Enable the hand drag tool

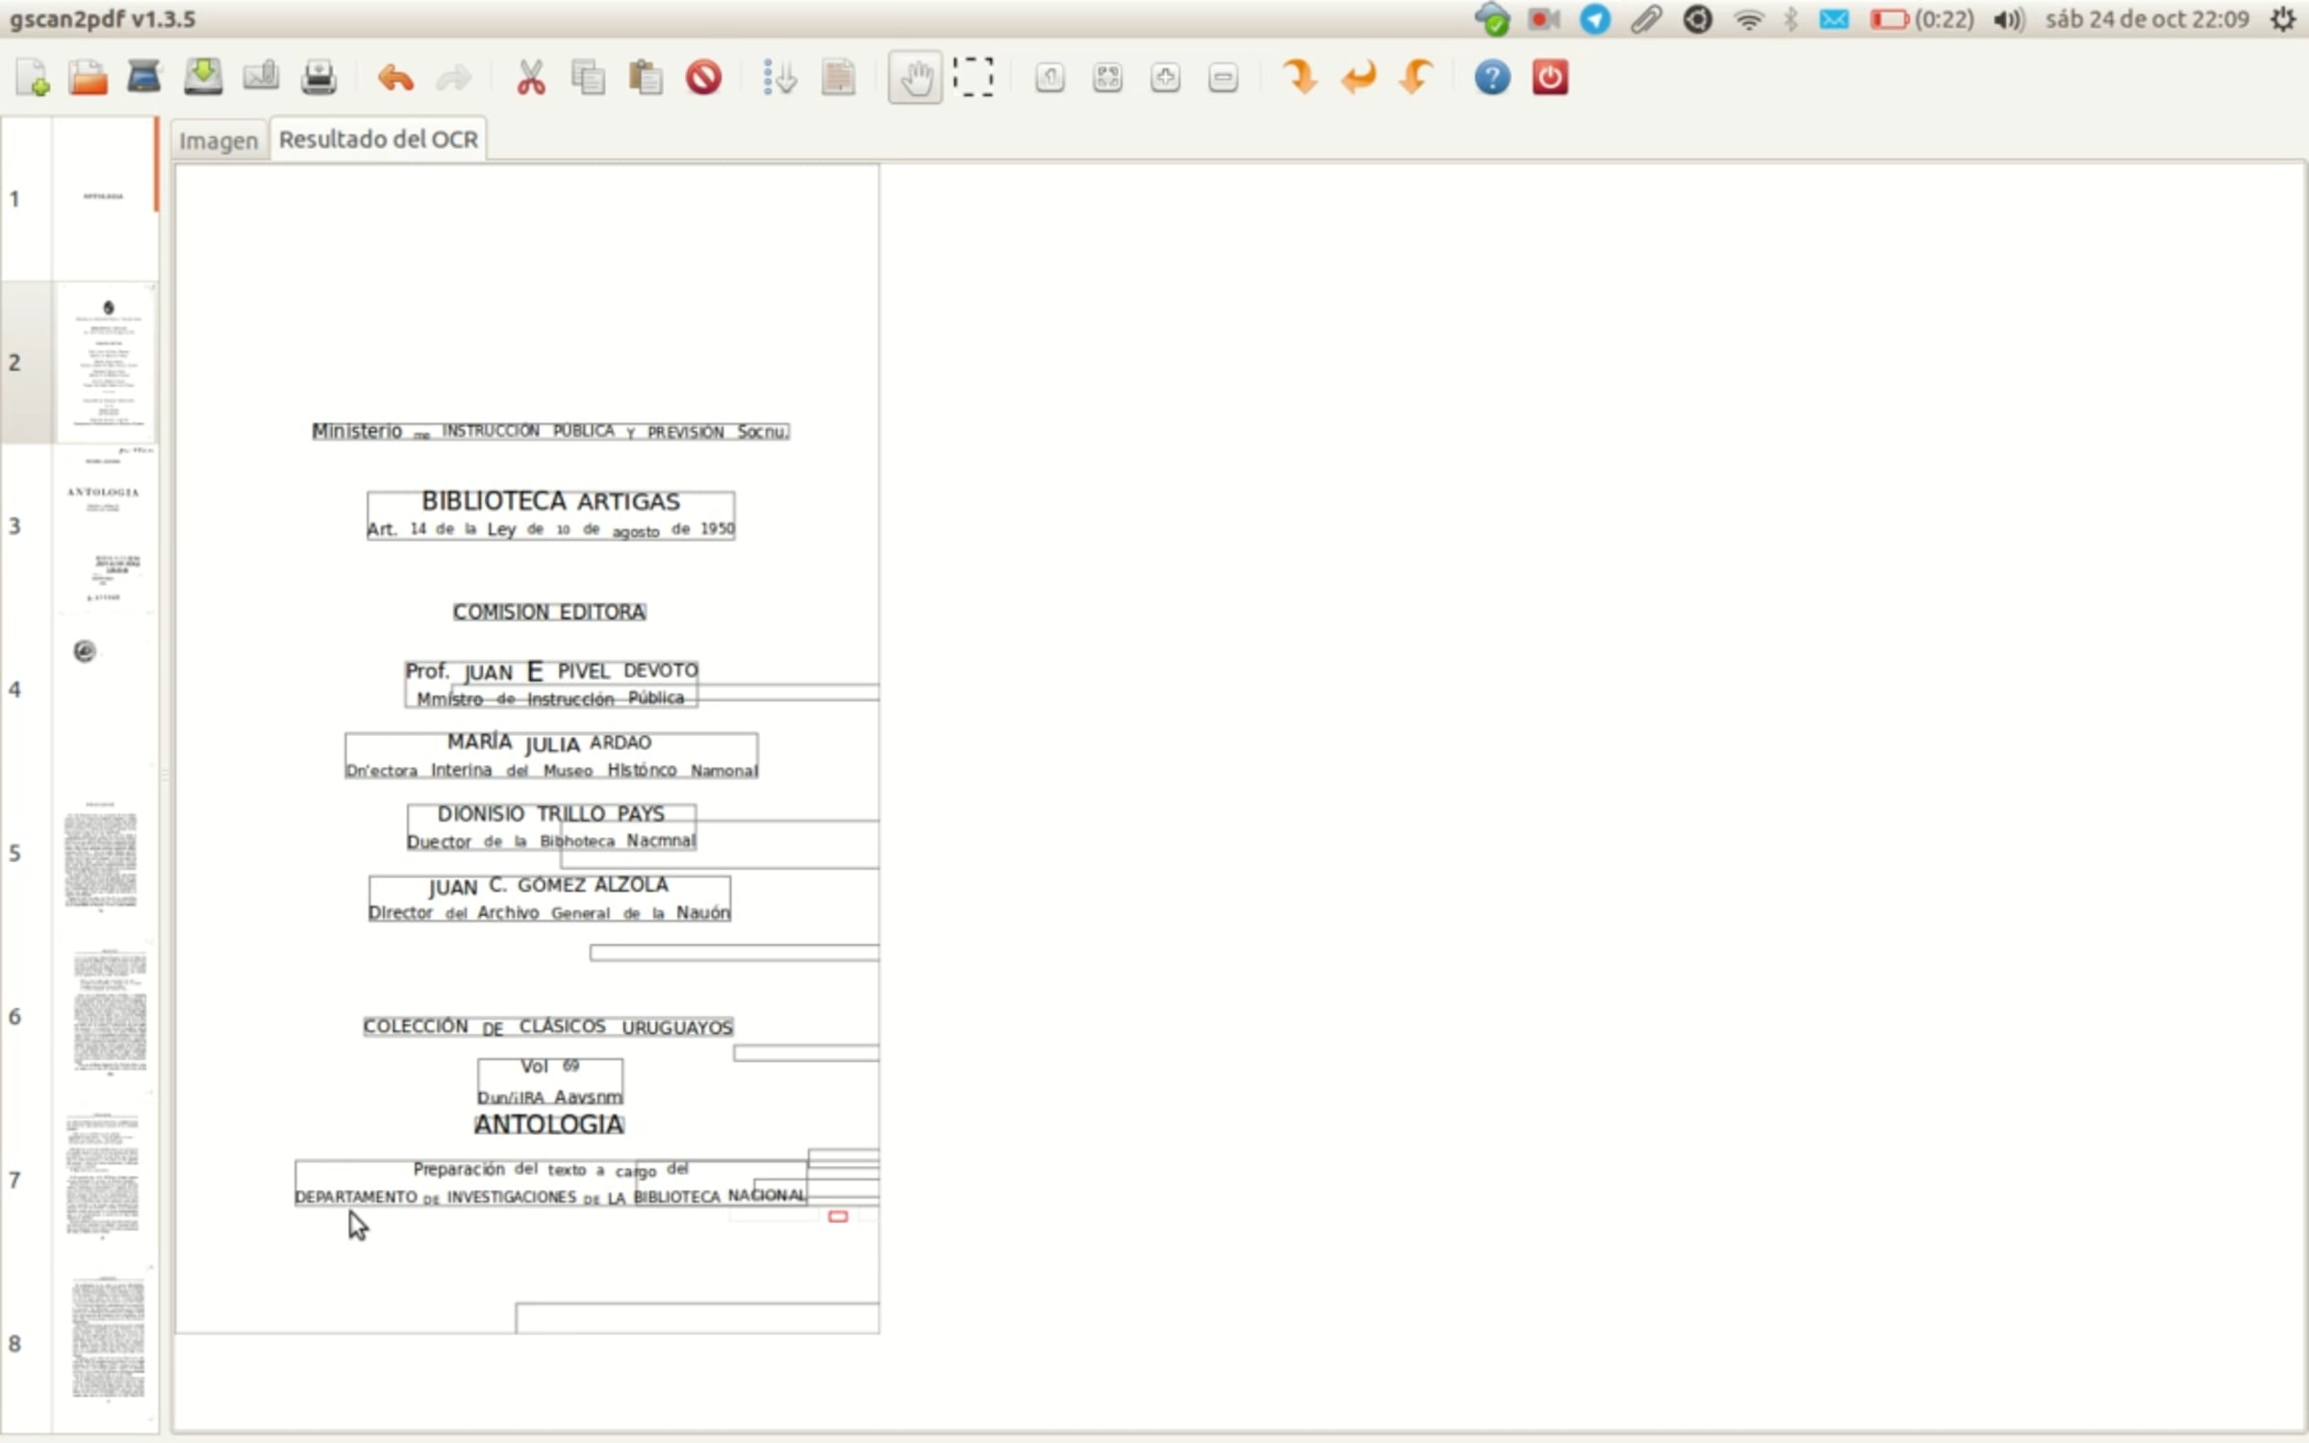click(x=915, y=77)
